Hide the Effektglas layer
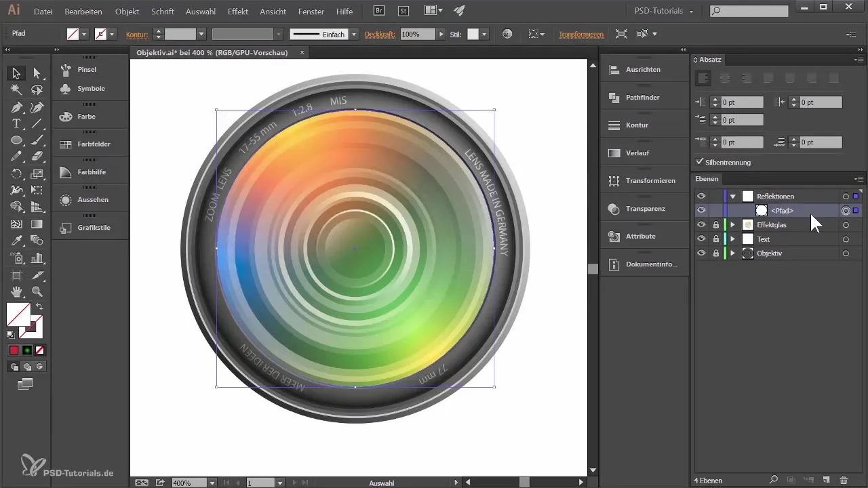The height and width of the screenshot is (488, 868). point(701,225)
